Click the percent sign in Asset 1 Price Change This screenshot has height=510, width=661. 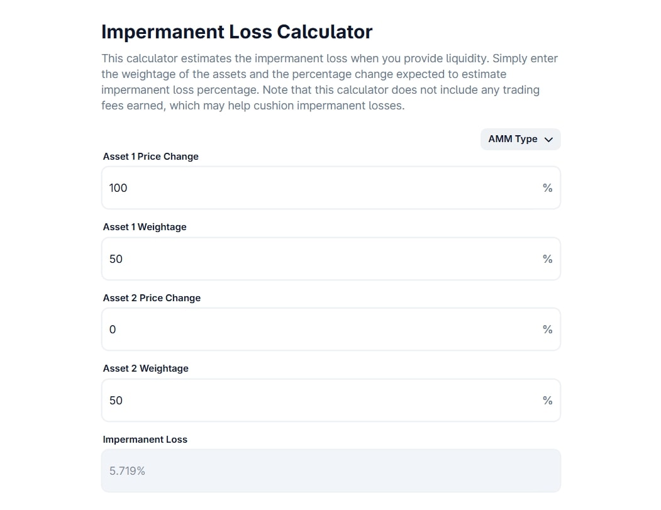tap(547, 187)
